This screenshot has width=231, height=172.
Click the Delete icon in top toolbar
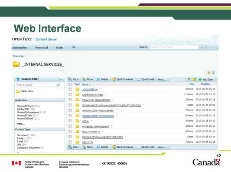98,79
